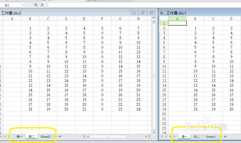This screenshot has width=241, height=143.
Task: Select column C header in 工作簿.xls:2
Action: click(x=48, y=19)
